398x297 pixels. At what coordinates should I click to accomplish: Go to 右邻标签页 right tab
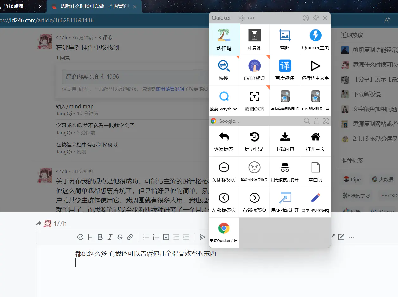255,202
